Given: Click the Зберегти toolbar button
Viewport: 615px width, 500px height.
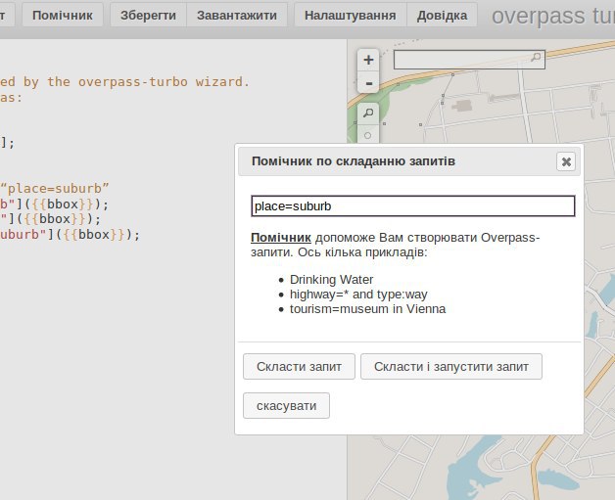Looking at the screenshot, I should pyautogui.click(x=148, y=16).
